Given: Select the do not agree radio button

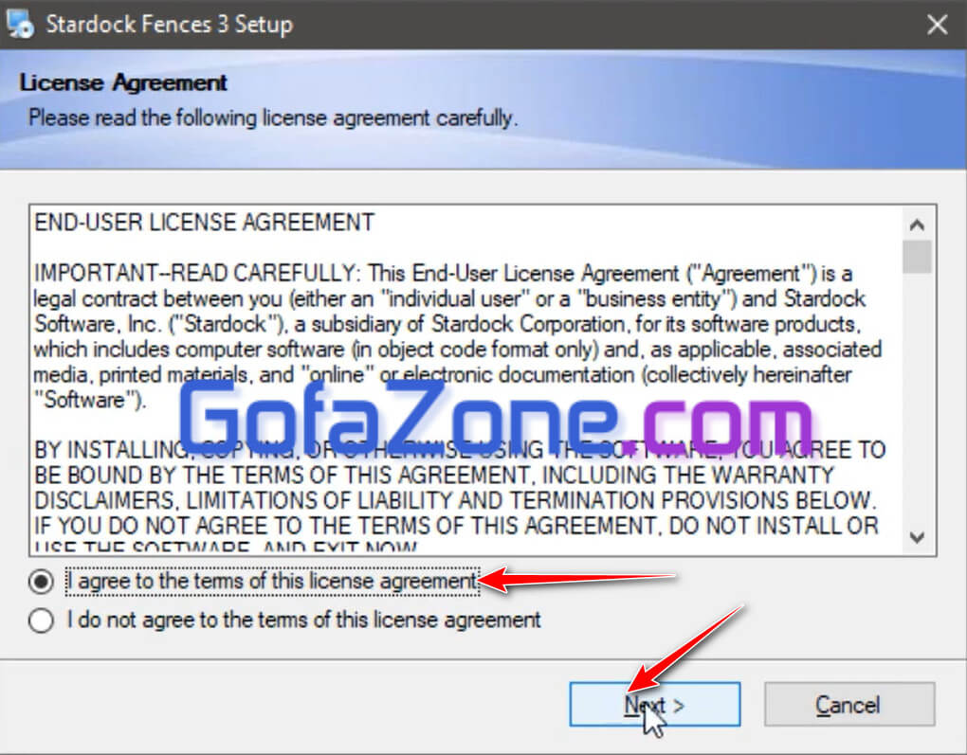Looking at the screenshot, I should click(42, 620).
